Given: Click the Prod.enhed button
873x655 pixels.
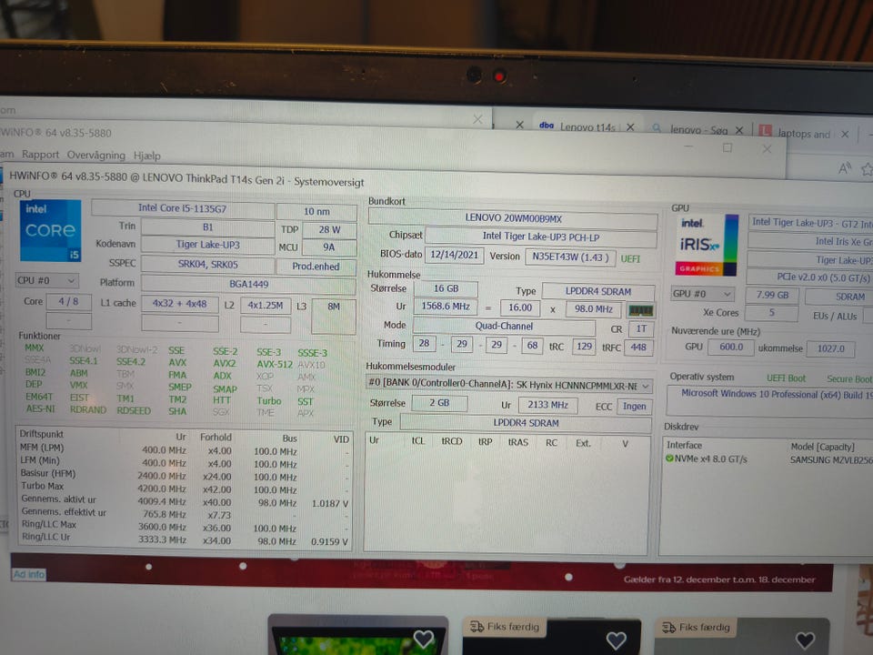Looking at the screenshot, I should click(x=316, y=267).
